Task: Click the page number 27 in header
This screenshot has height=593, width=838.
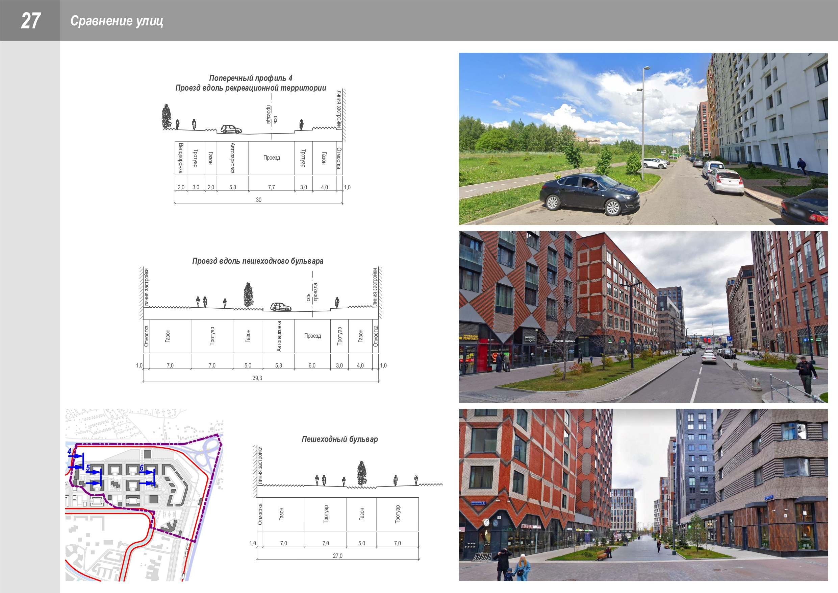Action: tap(31, 21)
